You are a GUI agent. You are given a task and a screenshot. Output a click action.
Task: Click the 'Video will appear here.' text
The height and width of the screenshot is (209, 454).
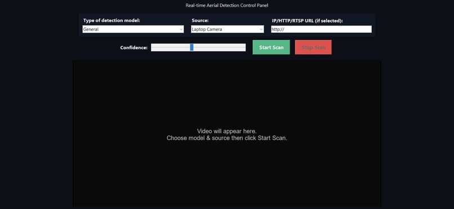[x=226, y=131]
